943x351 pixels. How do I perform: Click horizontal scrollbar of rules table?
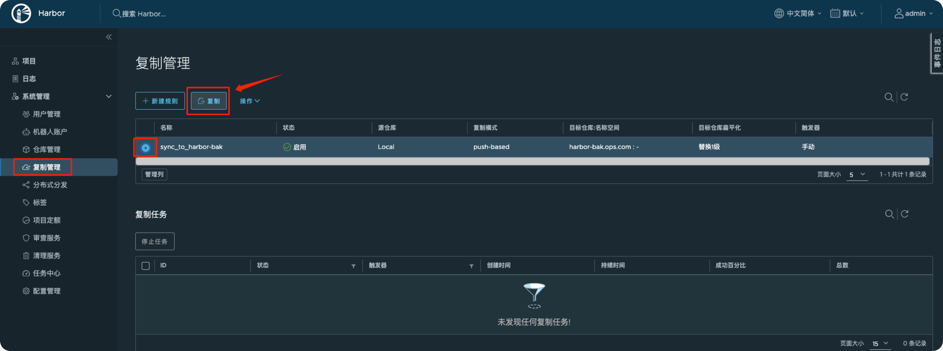[532, 161]
